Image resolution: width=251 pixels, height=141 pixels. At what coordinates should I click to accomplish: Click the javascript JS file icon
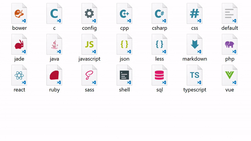(89, 44)
